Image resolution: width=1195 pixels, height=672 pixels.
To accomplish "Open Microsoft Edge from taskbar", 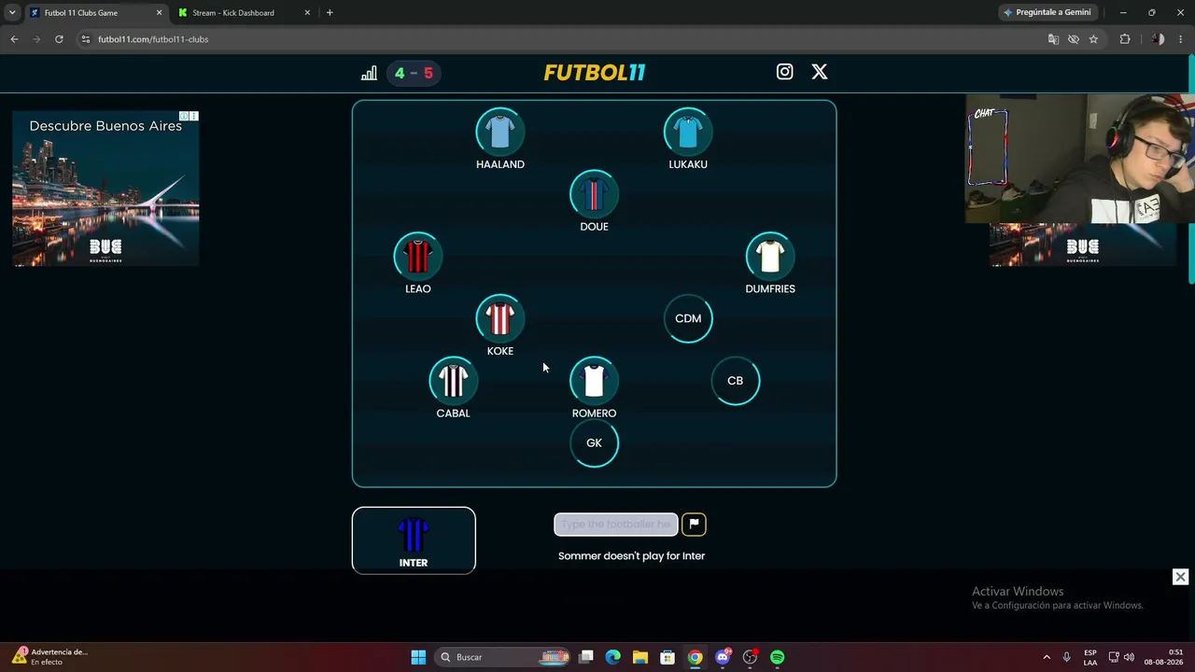I will click(613, 657).
